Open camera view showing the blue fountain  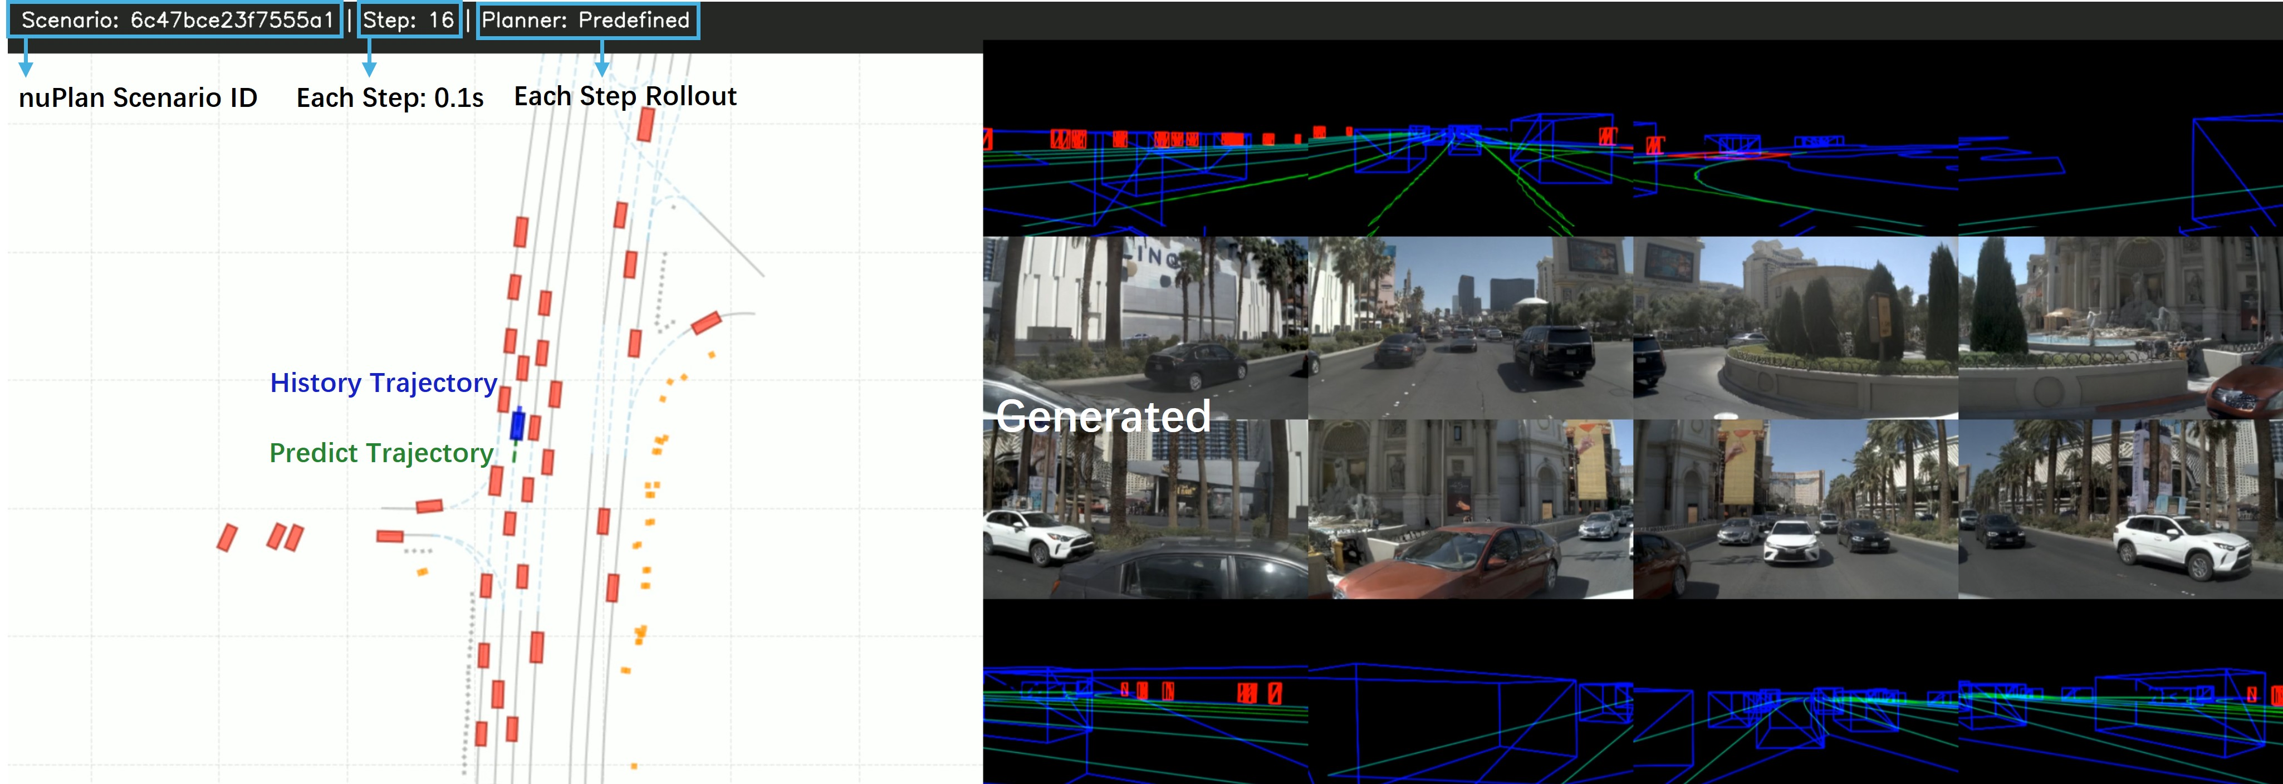pos(2121,328)
